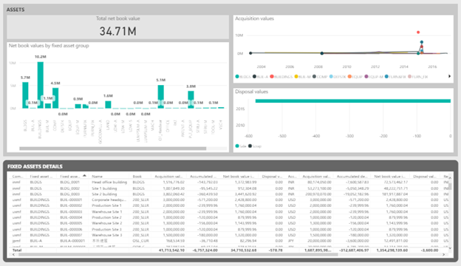Select the 'Warehouse Site 2' cell
The height and width of the screenshot is (266, 461).
(x=106, y=223)
